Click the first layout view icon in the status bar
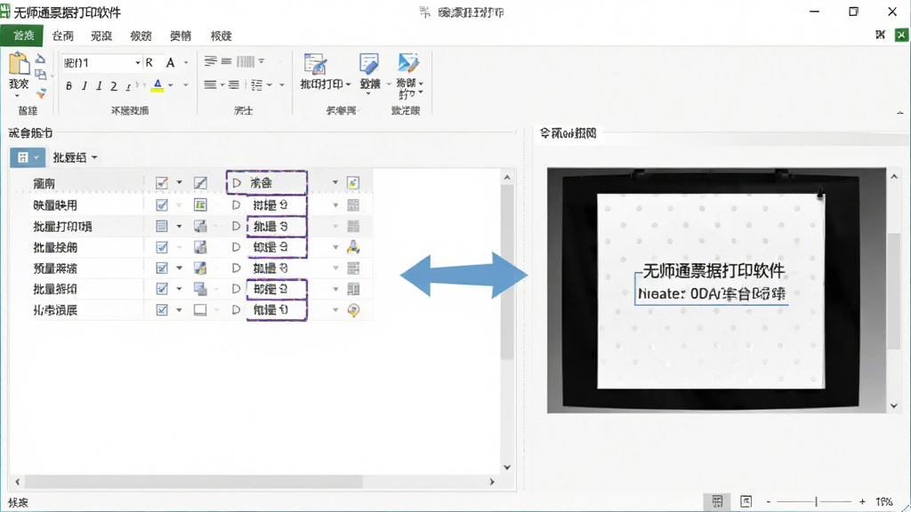 pos(718,501)
